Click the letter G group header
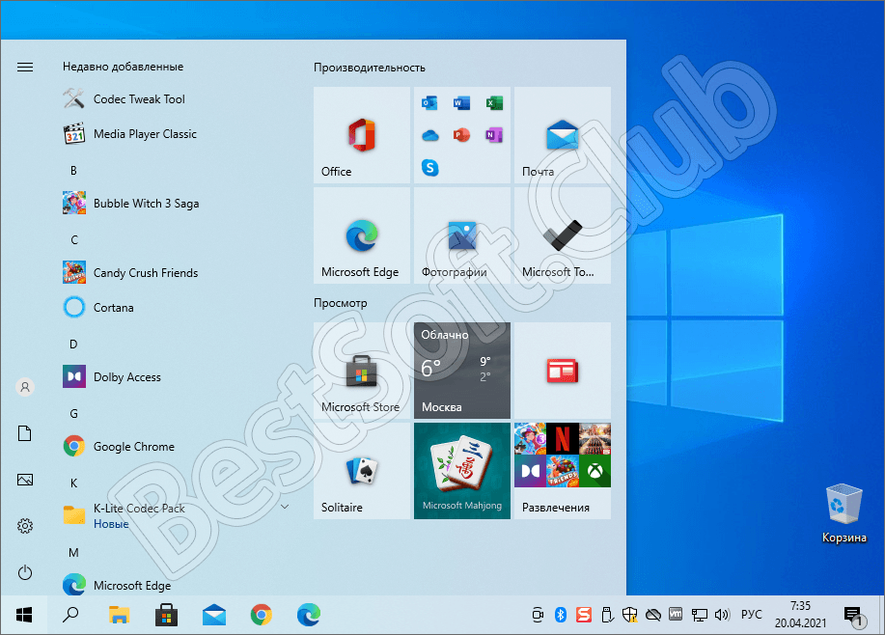This screenshot has height=635, width=885. (74, 414)
